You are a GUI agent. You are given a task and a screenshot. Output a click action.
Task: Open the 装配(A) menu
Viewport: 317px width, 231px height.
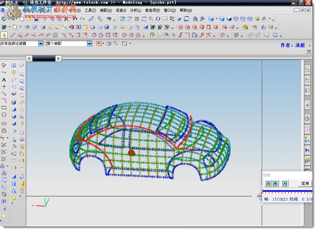click(106, 10)
